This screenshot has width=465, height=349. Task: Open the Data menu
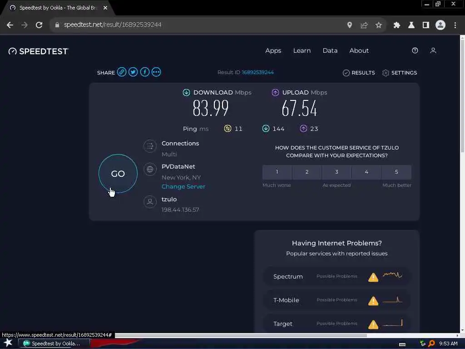(x=330, y=51)
